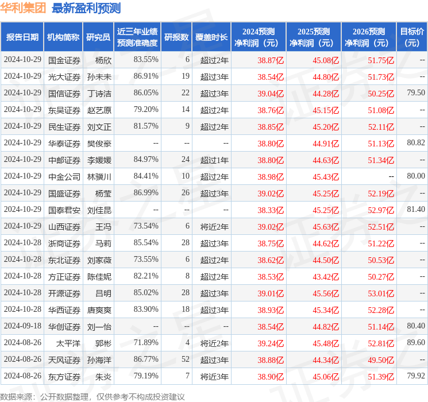Click the 东吴证券 institution cell
Viewport: 428px width, 402px height.
click(x=64, y=110)
